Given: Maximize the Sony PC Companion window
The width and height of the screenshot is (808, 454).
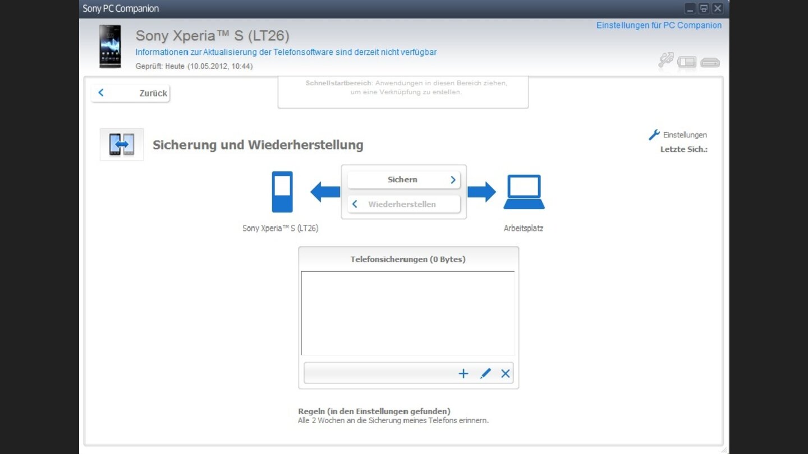Looking at the screenshot, I should click(704, 8).
